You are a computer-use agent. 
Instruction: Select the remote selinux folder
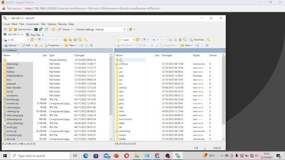[123, 88]
